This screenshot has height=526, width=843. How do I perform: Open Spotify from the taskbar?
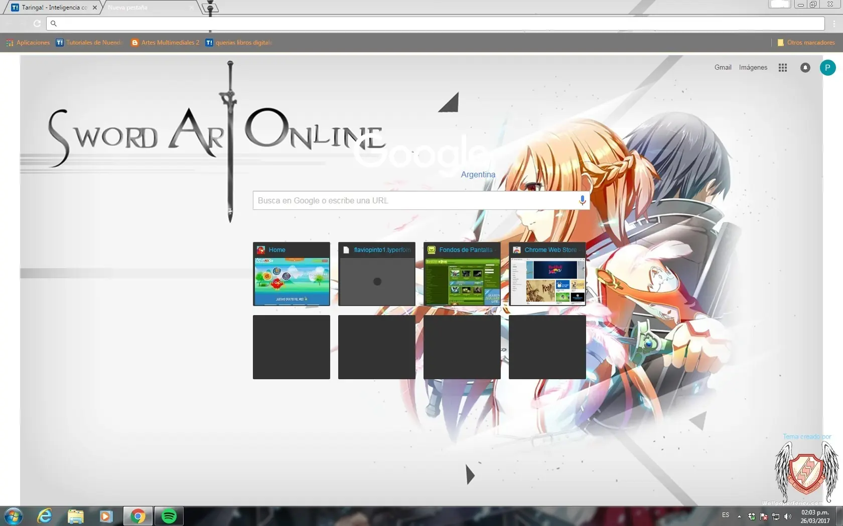pos(169,516)
